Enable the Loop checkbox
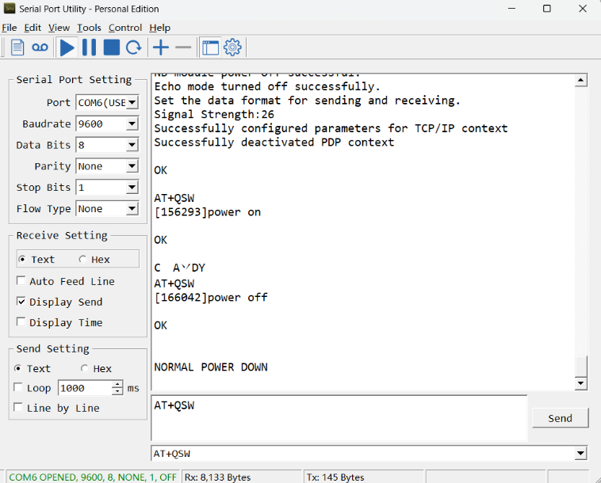 point(17,388)
